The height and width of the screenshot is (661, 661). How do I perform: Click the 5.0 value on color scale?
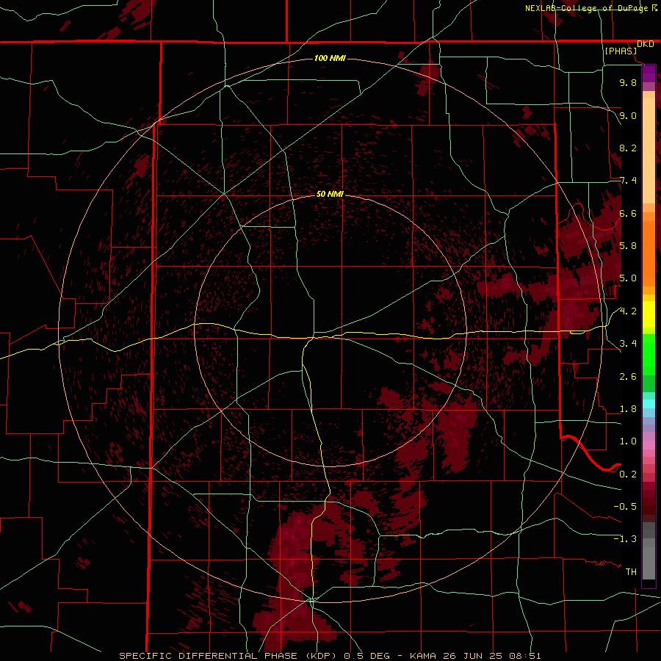tap(628, 278)
